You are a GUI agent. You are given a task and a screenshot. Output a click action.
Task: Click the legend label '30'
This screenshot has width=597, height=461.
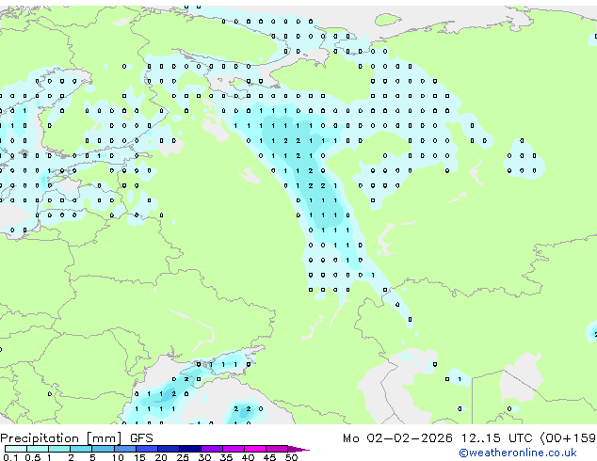[x=204, y=457]
